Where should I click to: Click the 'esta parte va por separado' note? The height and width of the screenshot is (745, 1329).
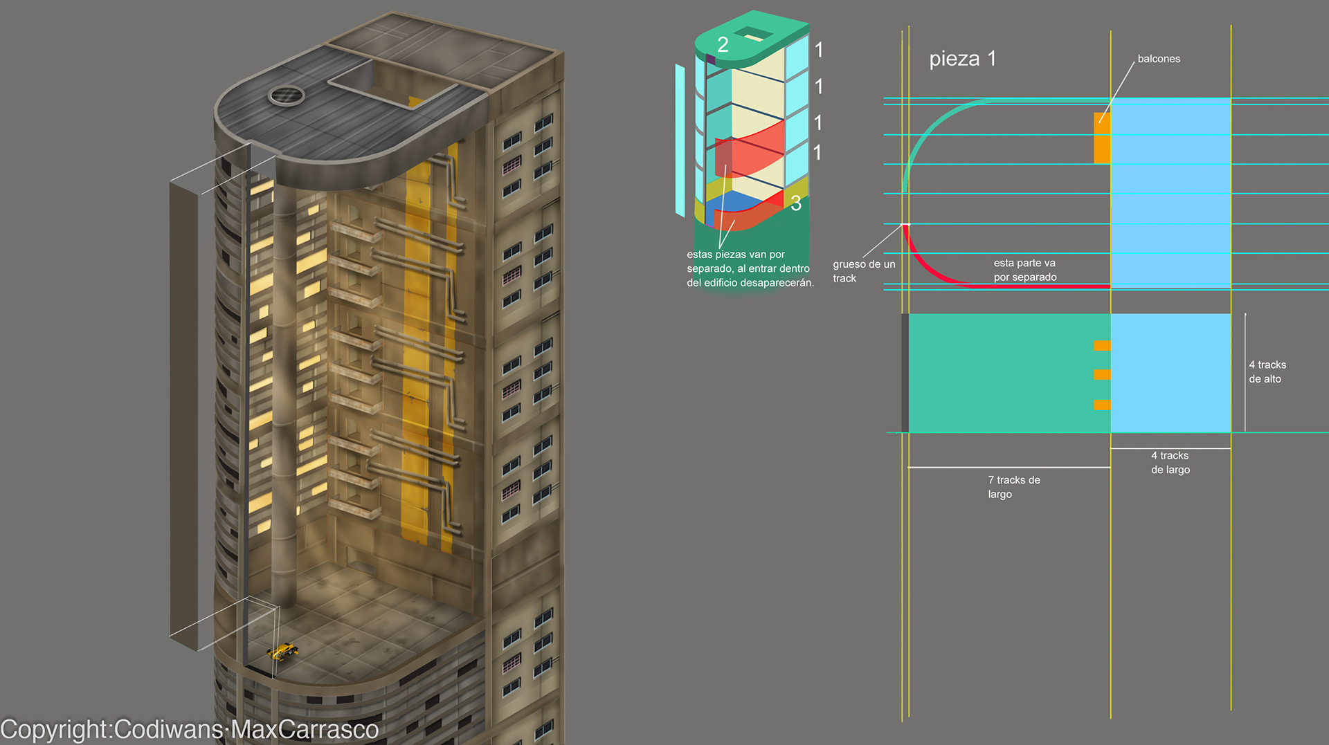1025,270
